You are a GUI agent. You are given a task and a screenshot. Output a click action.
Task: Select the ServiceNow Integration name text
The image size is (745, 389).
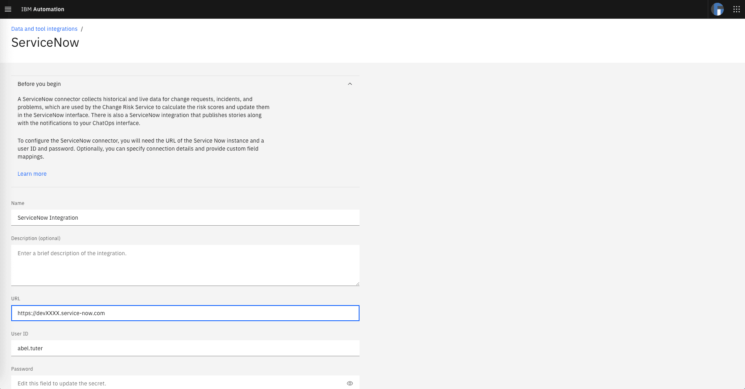[48, 218]
